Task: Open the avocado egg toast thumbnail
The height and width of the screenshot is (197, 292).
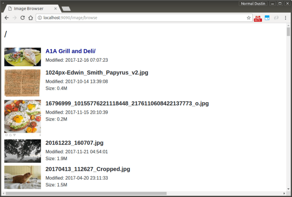Action: coord(23,116)
